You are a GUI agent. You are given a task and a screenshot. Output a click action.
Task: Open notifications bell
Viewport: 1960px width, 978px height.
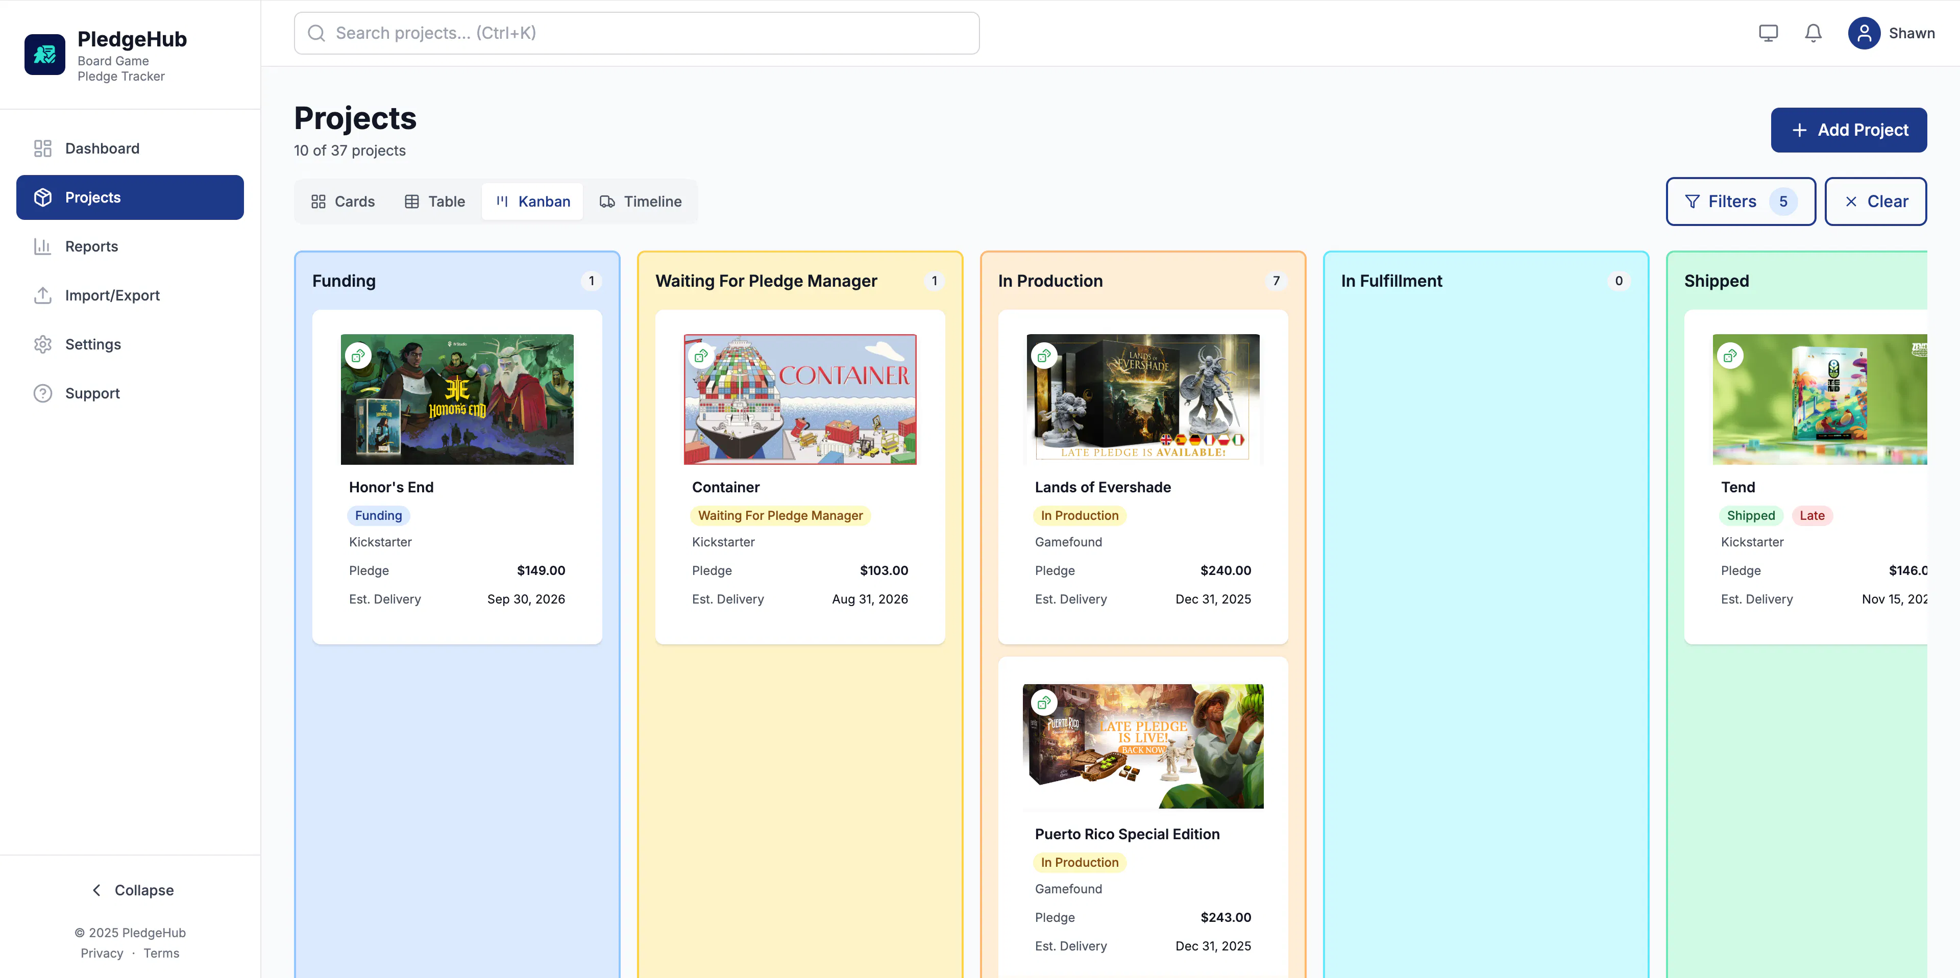click(1813, 33)
